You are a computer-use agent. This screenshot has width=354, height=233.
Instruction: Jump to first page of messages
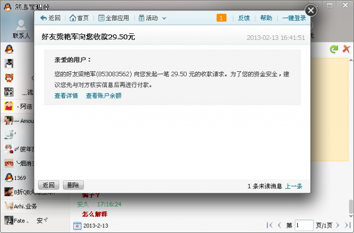pyautogui.click(x=270, y=225)
